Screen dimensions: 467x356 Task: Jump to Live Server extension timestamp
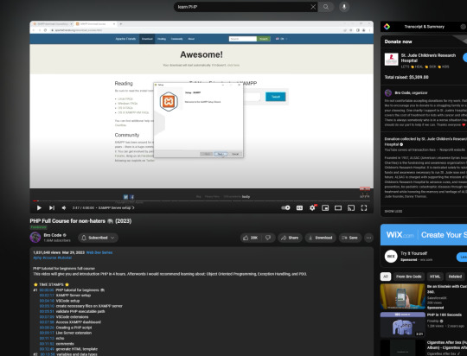coord(47,333)
